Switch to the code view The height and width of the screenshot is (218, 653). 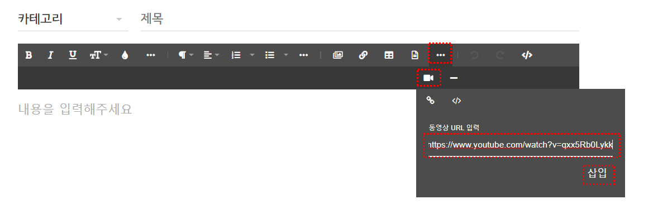pos(527,55)
